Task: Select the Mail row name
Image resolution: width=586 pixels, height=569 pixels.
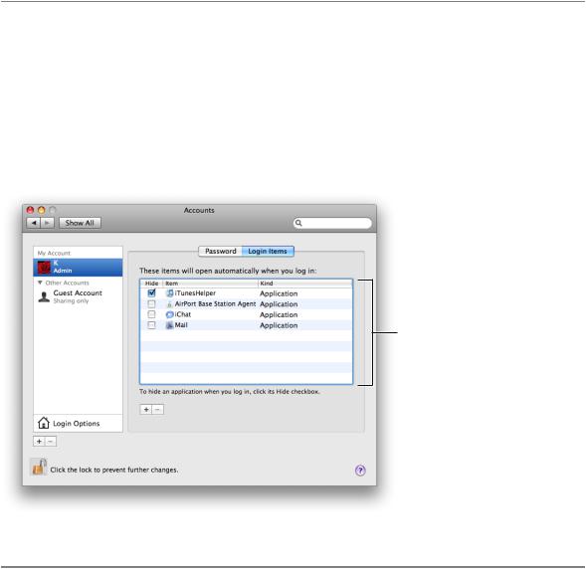Action: pyautogui.click(x=181, y=325)
